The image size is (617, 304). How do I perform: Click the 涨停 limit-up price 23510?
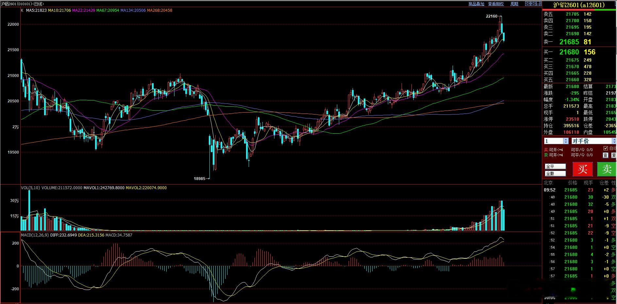click(572, 119)
